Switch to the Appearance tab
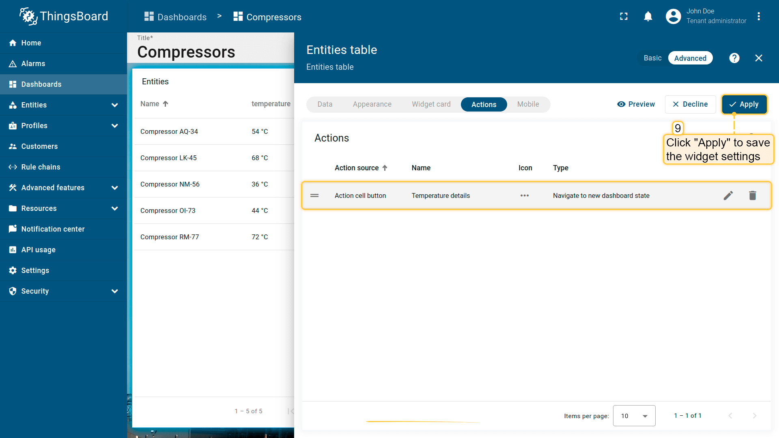This screenshot has width=779, height=438. pos(372,104)
